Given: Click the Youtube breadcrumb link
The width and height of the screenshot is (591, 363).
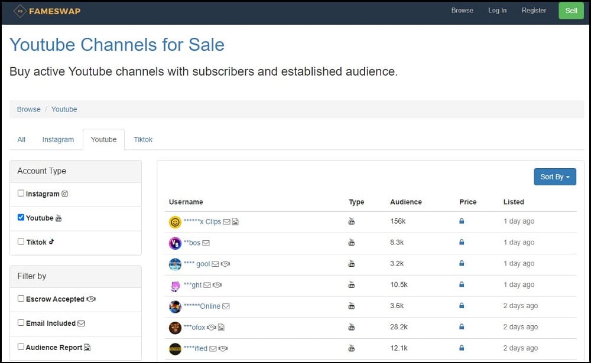Looking at the screenshot, I should point(64,109).
